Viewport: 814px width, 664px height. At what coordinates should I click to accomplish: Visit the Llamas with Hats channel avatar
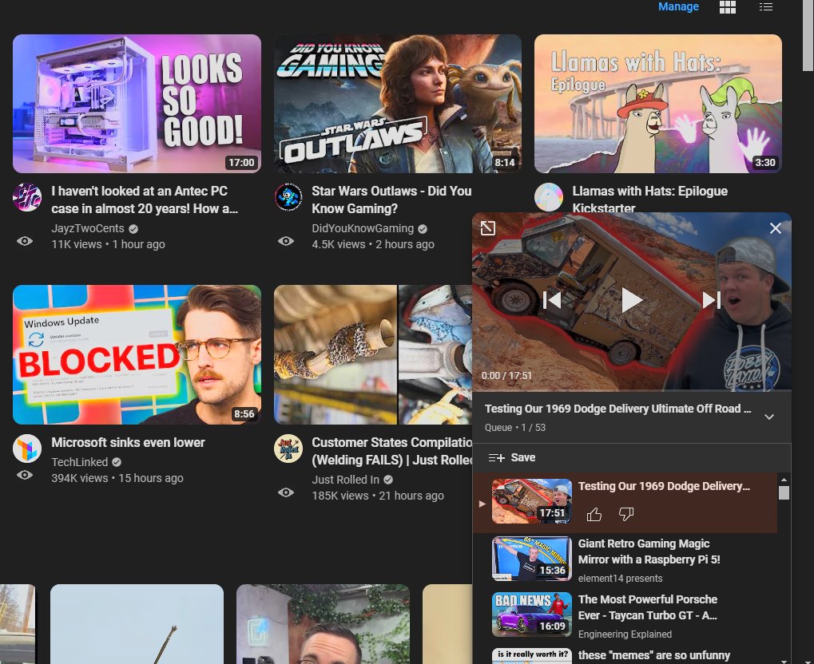click(x=549, y=197)
